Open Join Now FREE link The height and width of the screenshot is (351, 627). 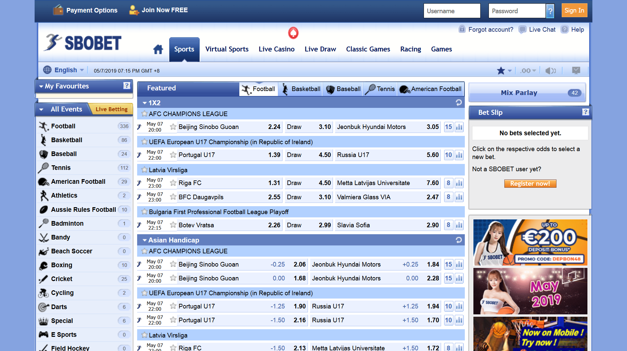158,10
